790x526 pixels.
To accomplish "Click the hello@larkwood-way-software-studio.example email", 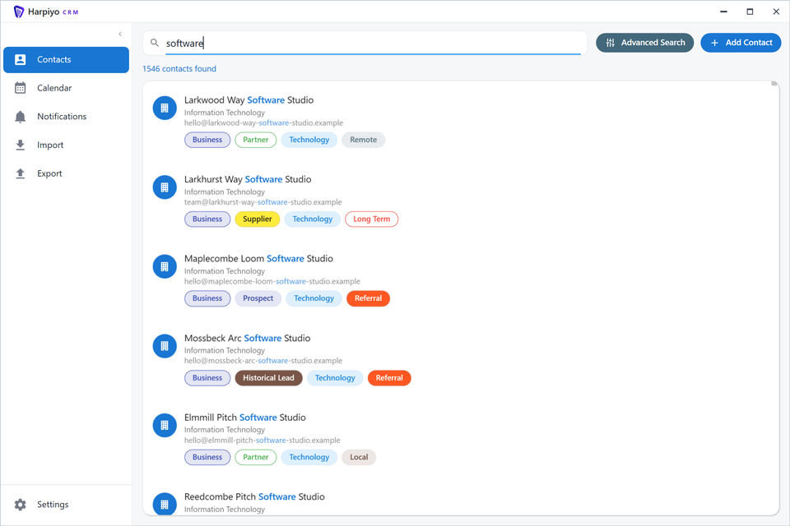I will (263, 122).
